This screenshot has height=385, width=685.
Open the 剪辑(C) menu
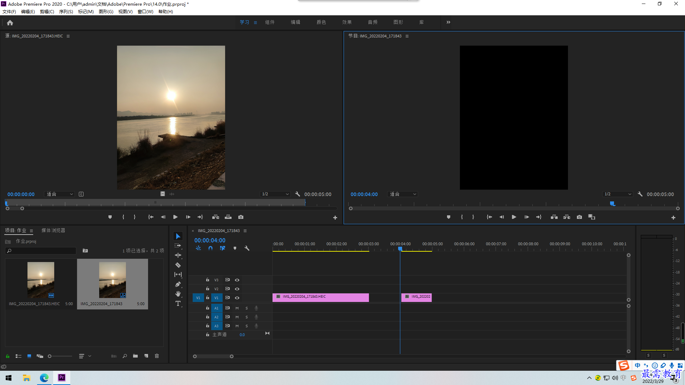point(47,12)
